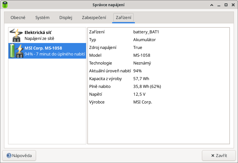Click the Napětí label
The width and height of the screenshot is (238, 163).
pos(95,94)
